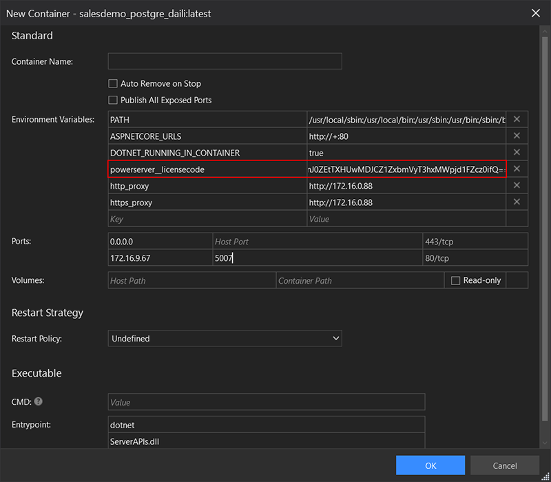Screen dimensions: 551x482
Task: Click the CMD help question mark icon
Action: coord(39,401)
